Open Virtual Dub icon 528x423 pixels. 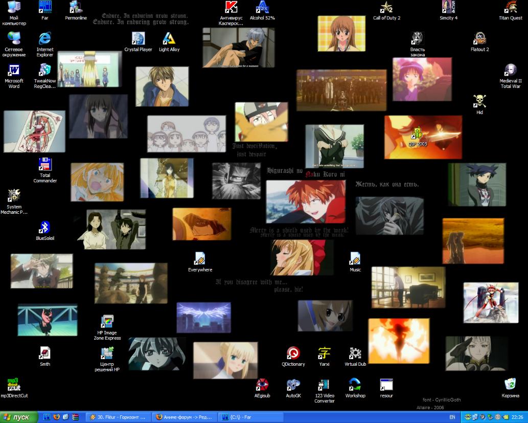pos(355,357)
